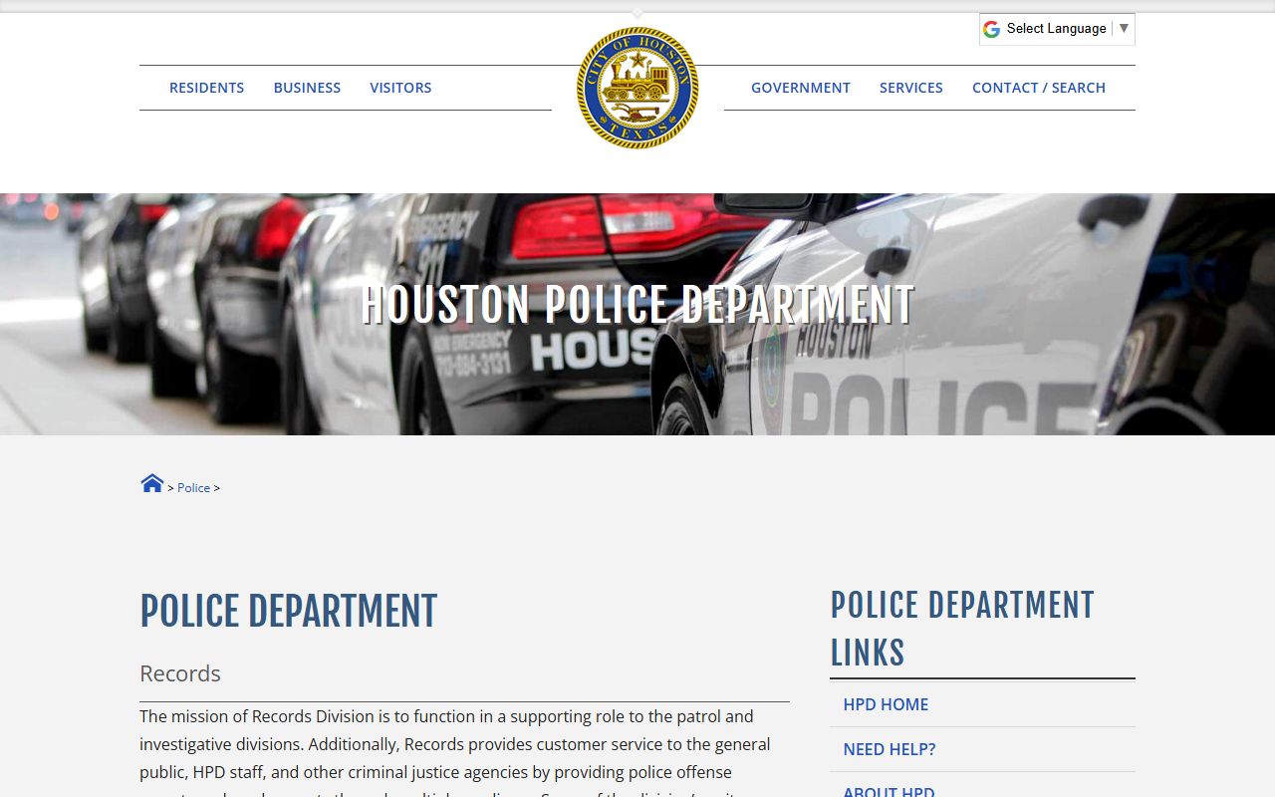Open the Residents menu

coord(206,88)
